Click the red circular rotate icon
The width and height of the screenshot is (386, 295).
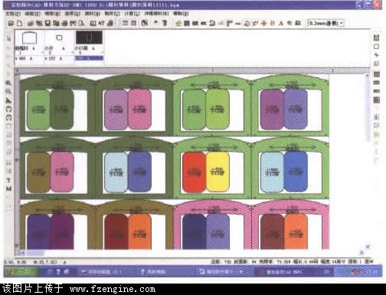247,23
